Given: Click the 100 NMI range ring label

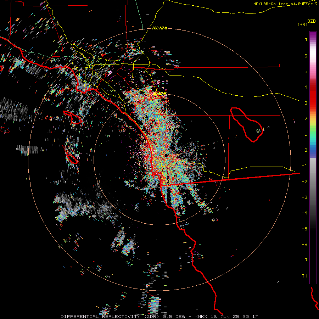Looking at the screenshot, I should click(159, 28).
